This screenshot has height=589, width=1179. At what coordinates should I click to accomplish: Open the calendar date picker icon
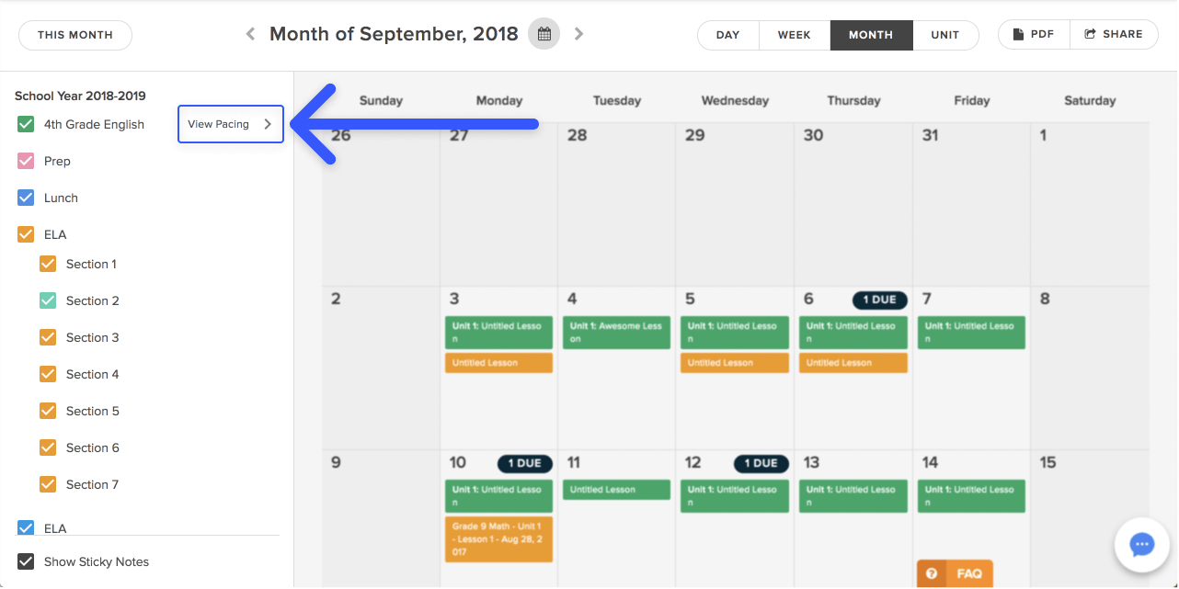544,34
